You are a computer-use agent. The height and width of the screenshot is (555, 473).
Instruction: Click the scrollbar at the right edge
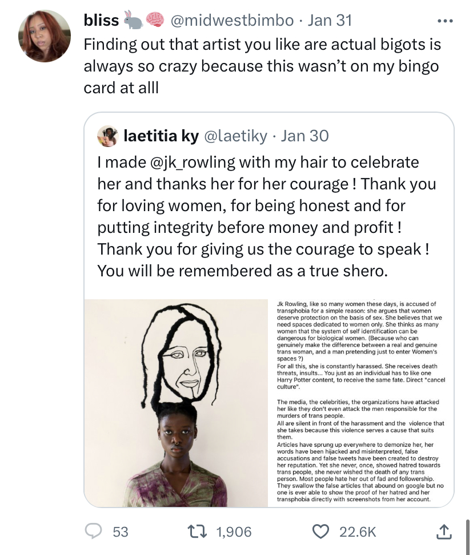click(x=468, y=536)
